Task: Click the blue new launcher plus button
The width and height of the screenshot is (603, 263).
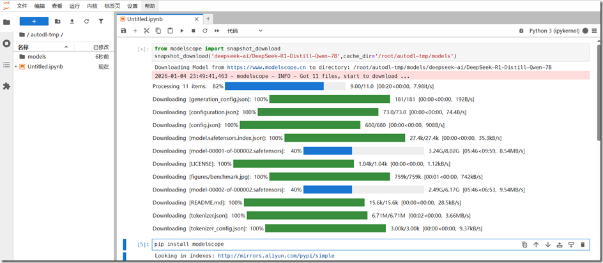Action: coord(34,22)
